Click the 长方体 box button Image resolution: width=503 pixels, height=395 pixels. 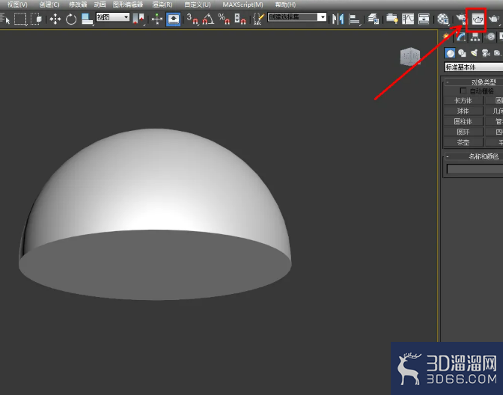(x=463, y=100)
